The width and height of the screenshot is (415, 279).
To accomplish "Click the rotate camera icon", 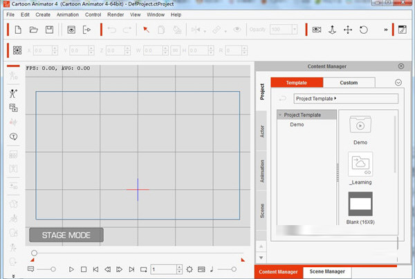I will click(364, 30).
